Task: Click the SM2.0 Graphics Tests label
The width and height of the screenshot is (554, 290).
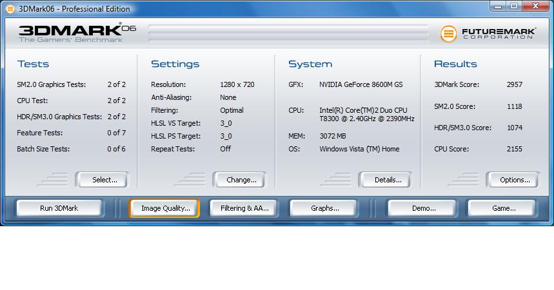Action: [51, 84]
